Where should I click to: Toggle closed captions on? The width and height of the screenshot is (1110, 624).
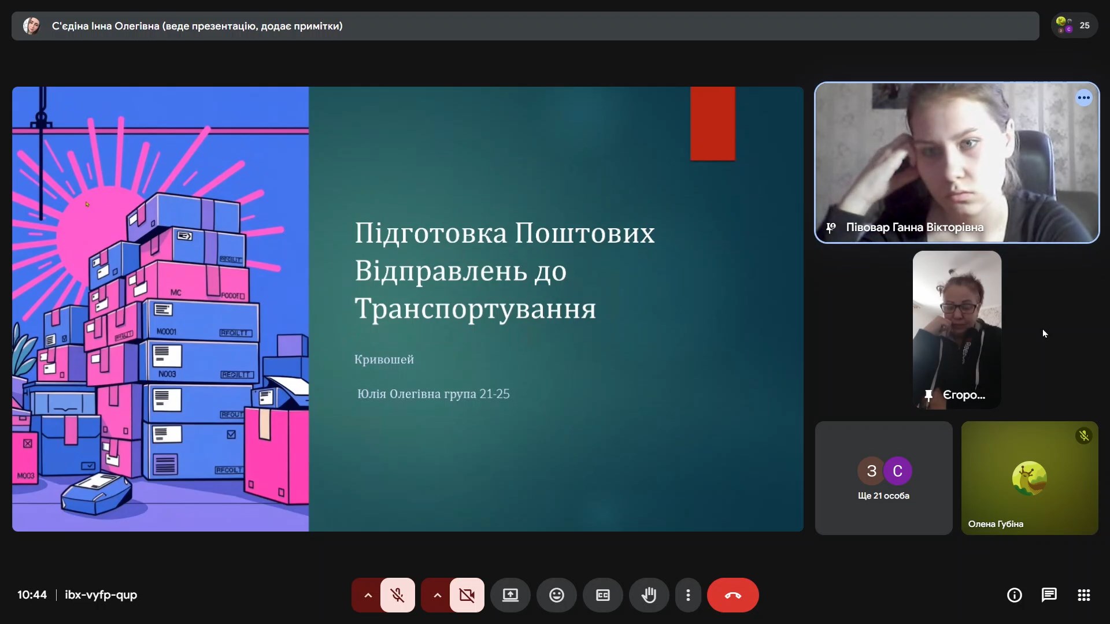[602, 595]
